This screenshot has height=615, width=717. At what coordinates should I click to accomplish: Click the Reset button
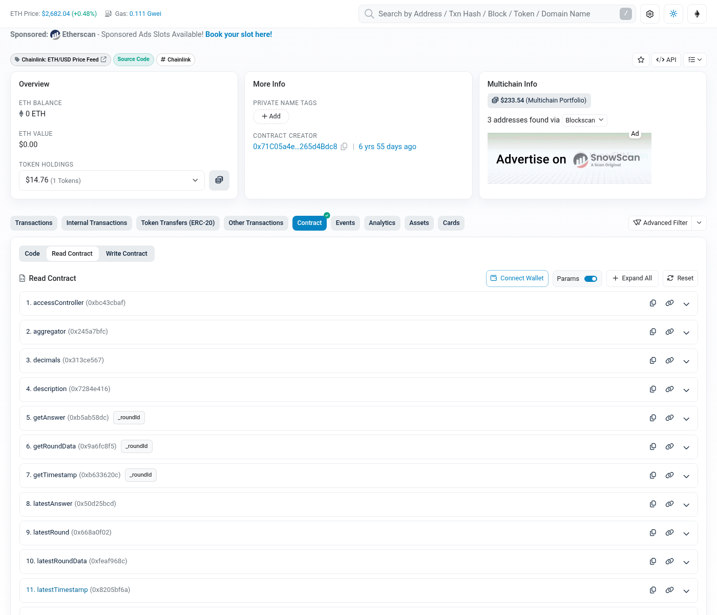coord(680,278)
